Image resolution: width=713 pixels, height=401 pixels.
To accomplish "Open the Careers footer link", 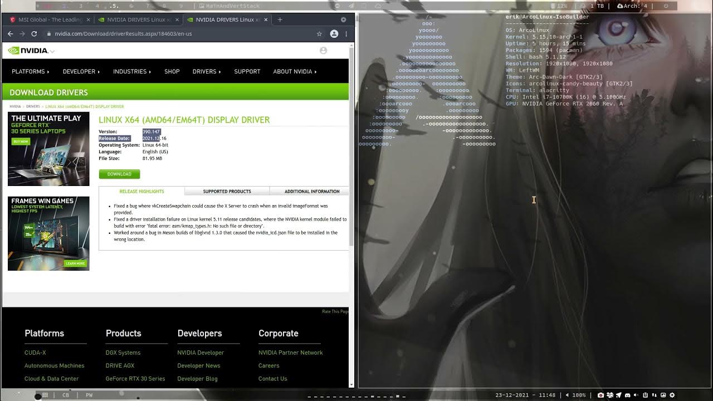I will [x=268, y=365].
